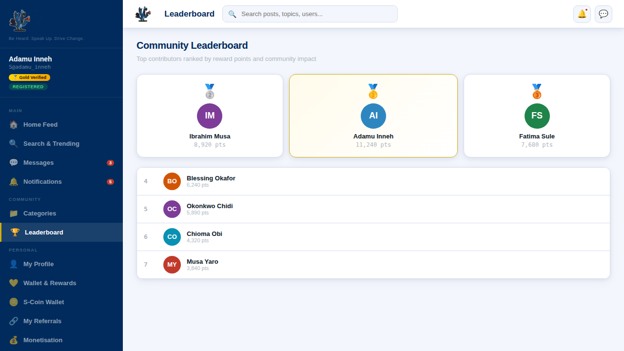
Task: Click the name Adamu Inneh on first-place card
Action: 373,136
